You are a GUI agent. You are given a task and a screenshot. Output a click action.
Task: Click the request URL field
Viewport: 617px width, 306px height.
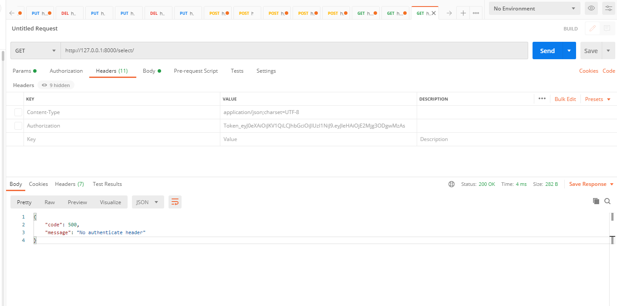294,50
